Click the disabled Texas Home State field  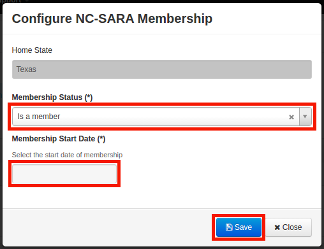click(162, 69)
